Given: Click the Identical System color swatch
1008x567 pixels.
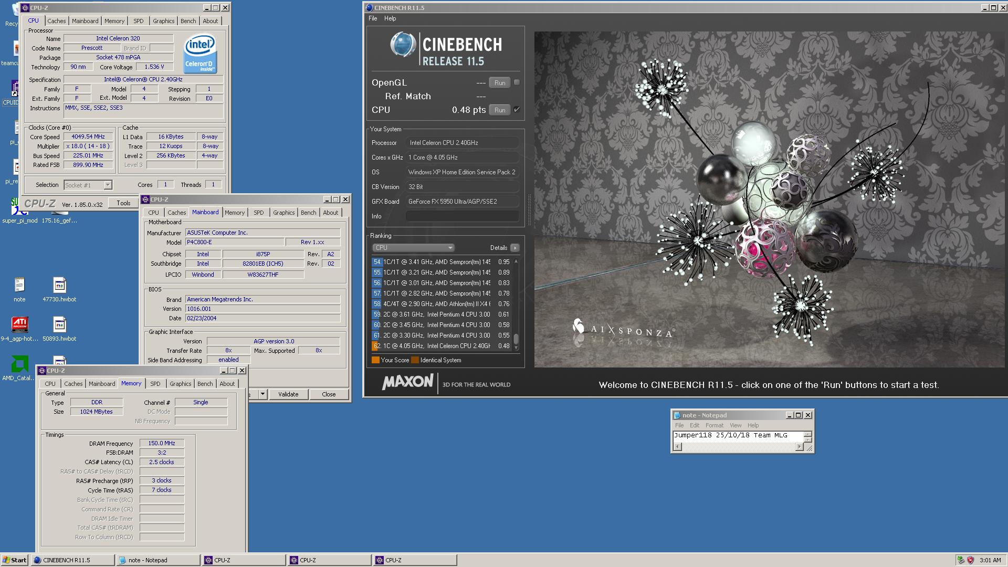Looking at the screenshot, I should pos(415,360).
